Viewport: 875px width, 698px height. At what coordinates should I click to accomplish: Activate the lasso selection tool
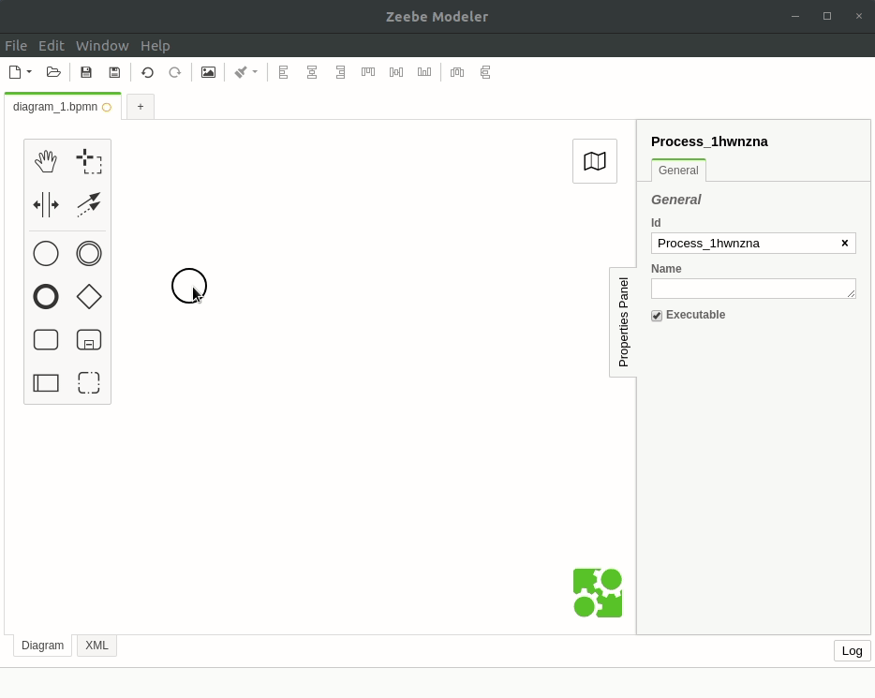89,162
